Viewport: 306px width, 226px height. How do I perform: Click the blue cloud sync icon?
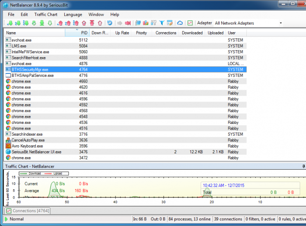click(180, 23)
